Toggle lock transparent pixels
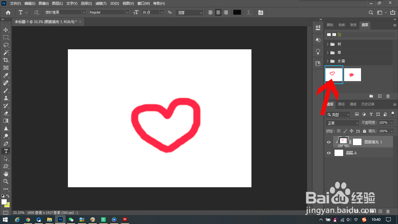Image resolution: width=398 pixels, height=224 pixels. pyautogui.click(x=339, y=131)
